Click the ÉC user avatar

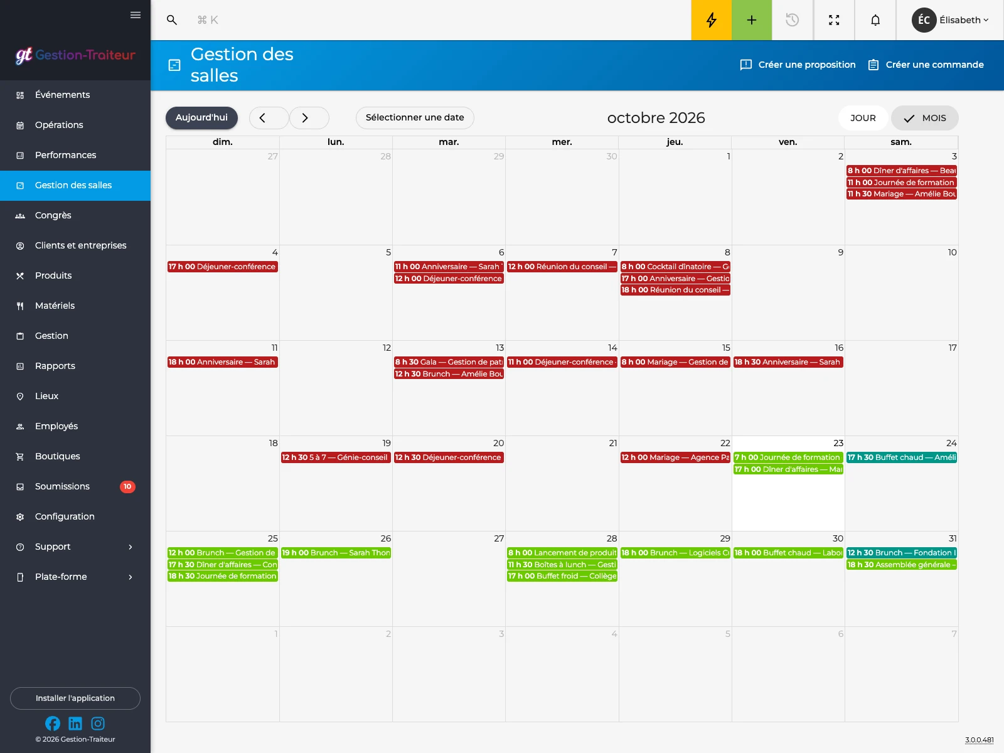tap(924, 20)
